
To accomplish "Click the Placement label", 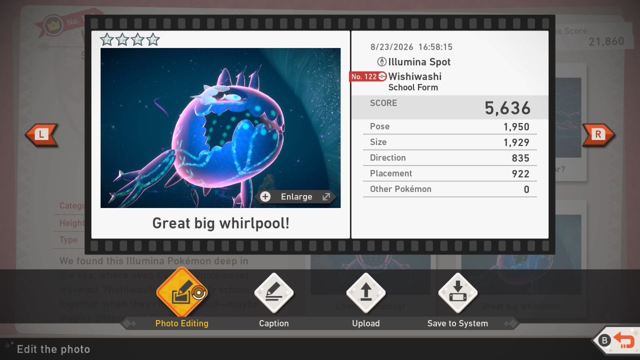I will tap(391, 173).
